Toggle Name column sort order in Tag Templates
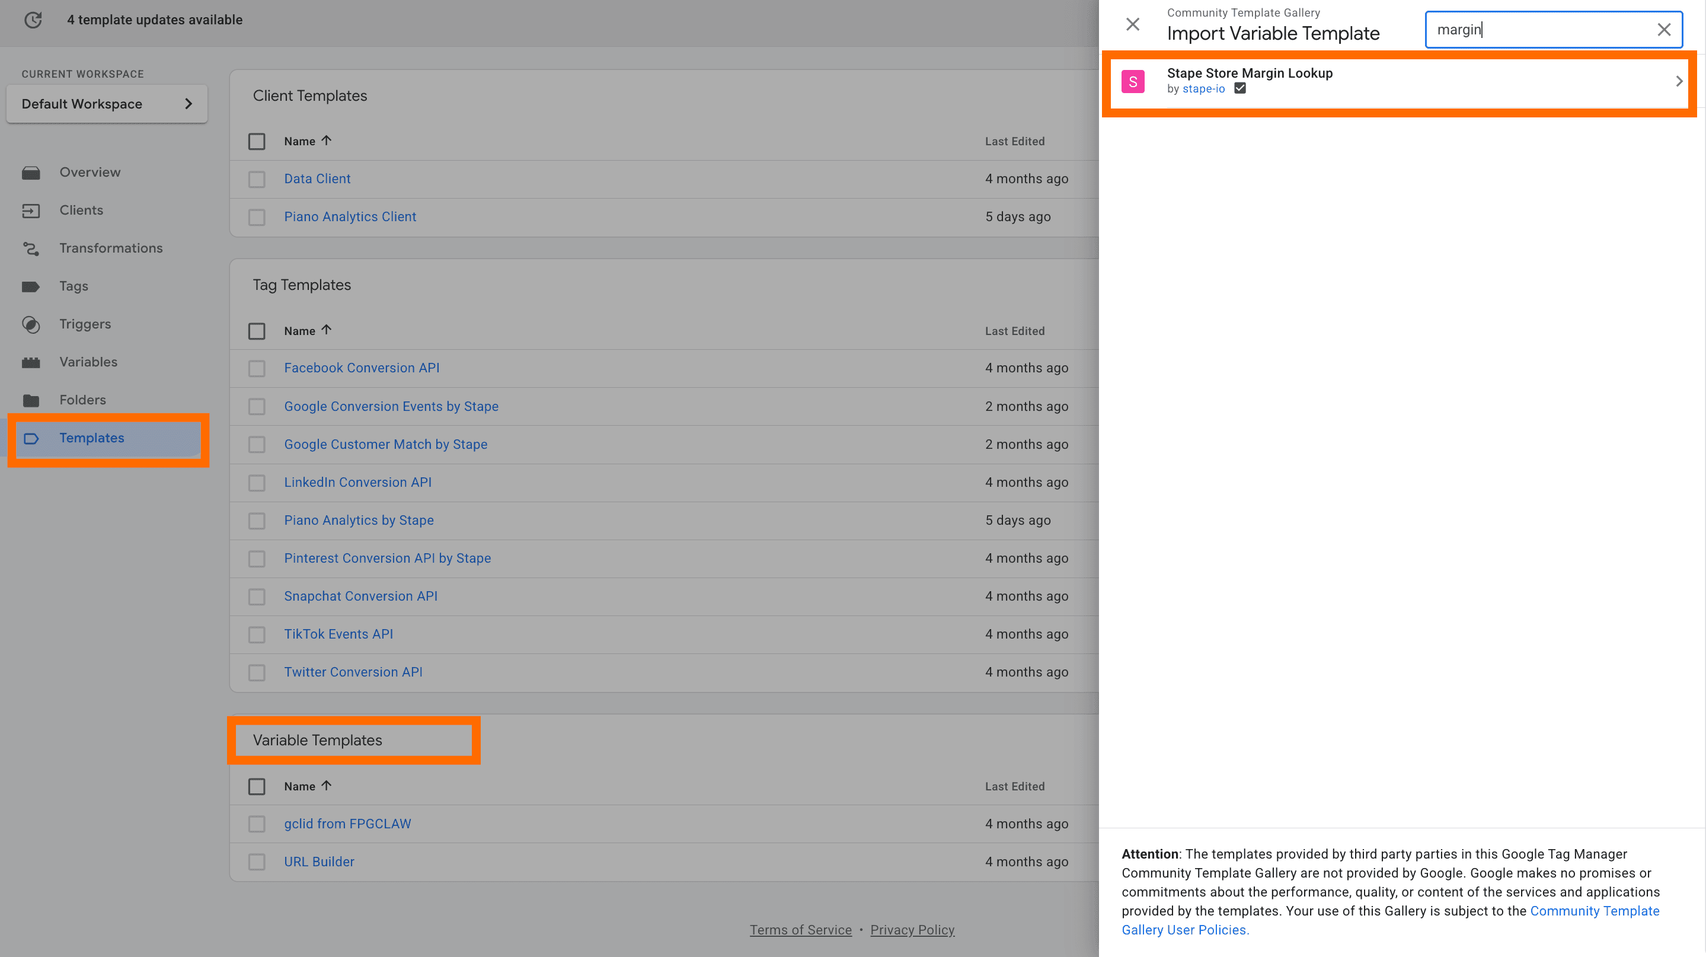 coord(327,329)
